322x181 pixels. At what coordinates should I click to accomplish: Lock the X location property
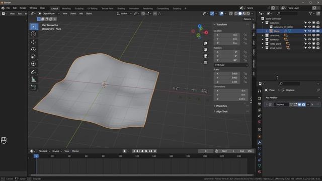(245, 35)
